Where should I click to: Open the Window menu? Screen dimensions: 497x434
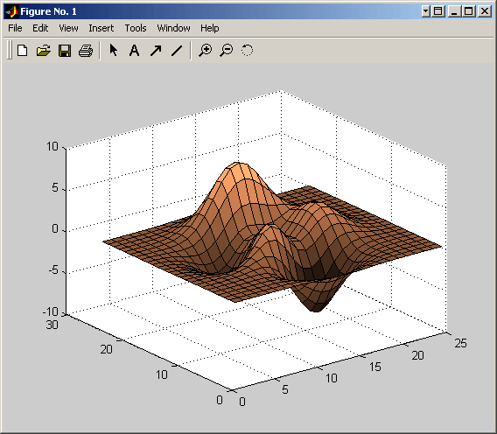174,28
